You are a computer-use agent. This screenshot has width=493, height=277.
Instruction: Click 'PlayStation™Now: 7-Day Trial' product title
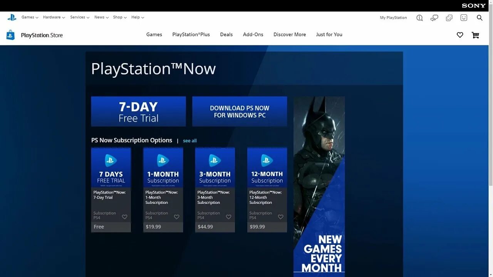pos(109,195)
